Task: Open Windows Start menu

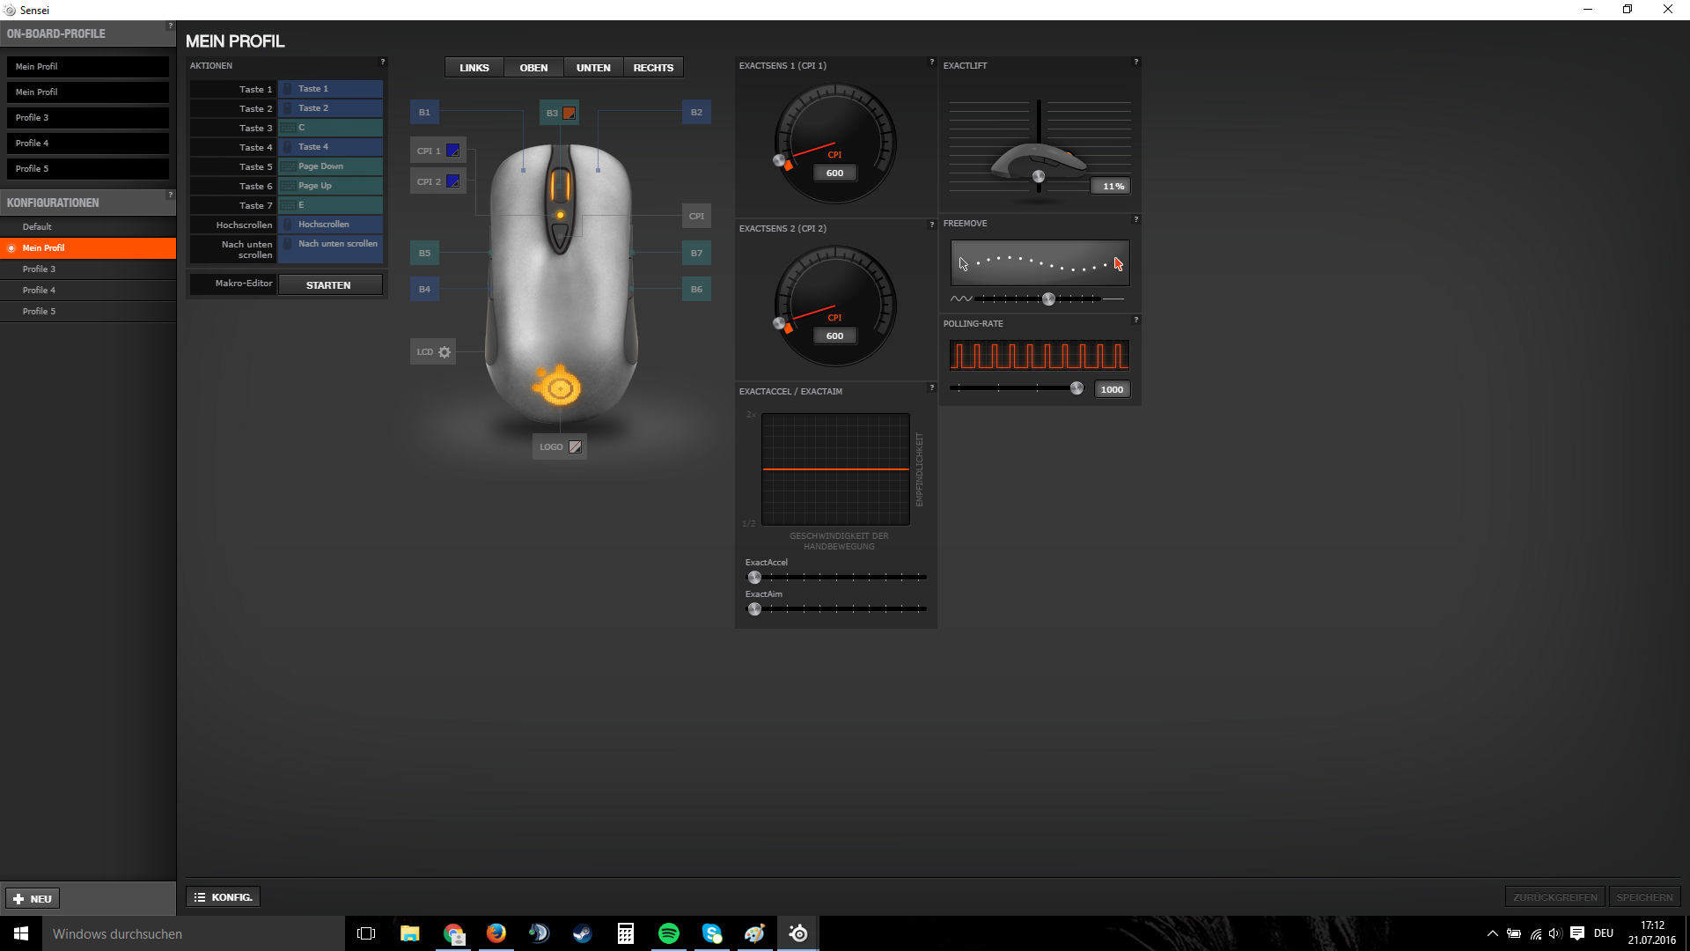Action: [21, 933]
